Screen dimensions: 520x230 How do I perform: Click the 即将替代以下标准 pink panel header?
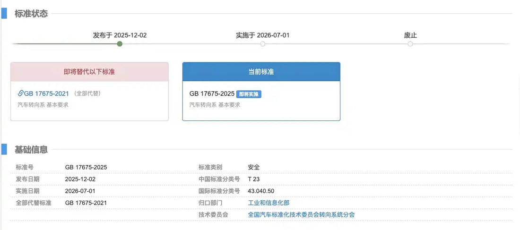89,72
